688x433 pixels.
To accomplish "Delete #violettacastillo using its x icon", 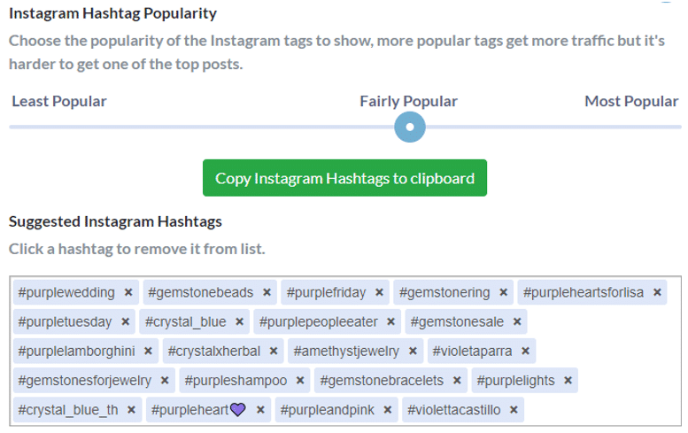I will [x=514, y=410].
